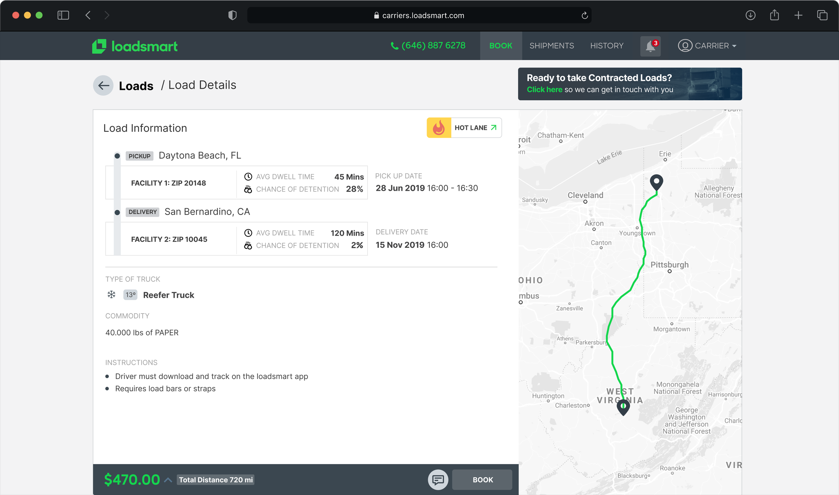The image size is (839, 495).
Task: Call the (646) 887 6278 phone link
Action: [428, 46]
